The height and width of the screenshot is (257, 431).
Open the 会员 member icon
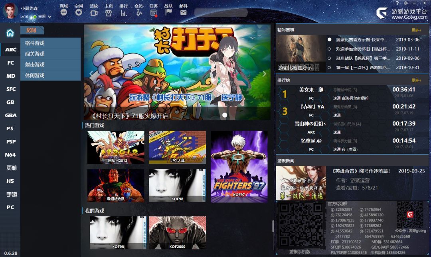click(139, 13)
